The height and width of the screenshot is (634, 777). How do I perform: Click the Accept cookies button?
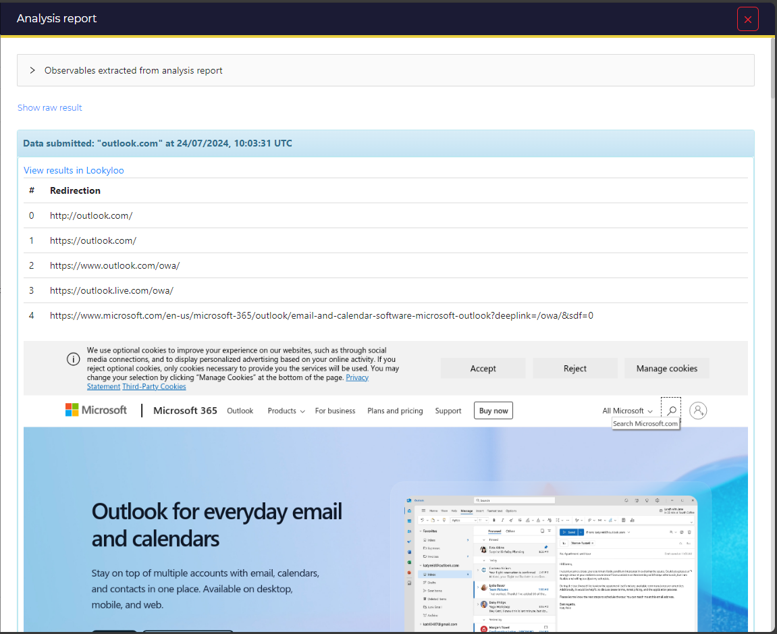(483, 368)
